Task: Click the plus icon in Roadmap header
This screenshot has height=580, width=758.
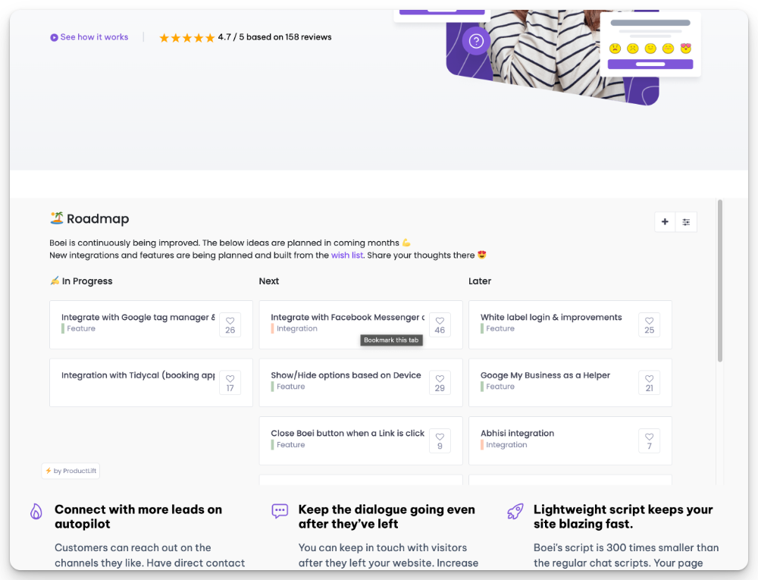Action: tap(665, 222)
